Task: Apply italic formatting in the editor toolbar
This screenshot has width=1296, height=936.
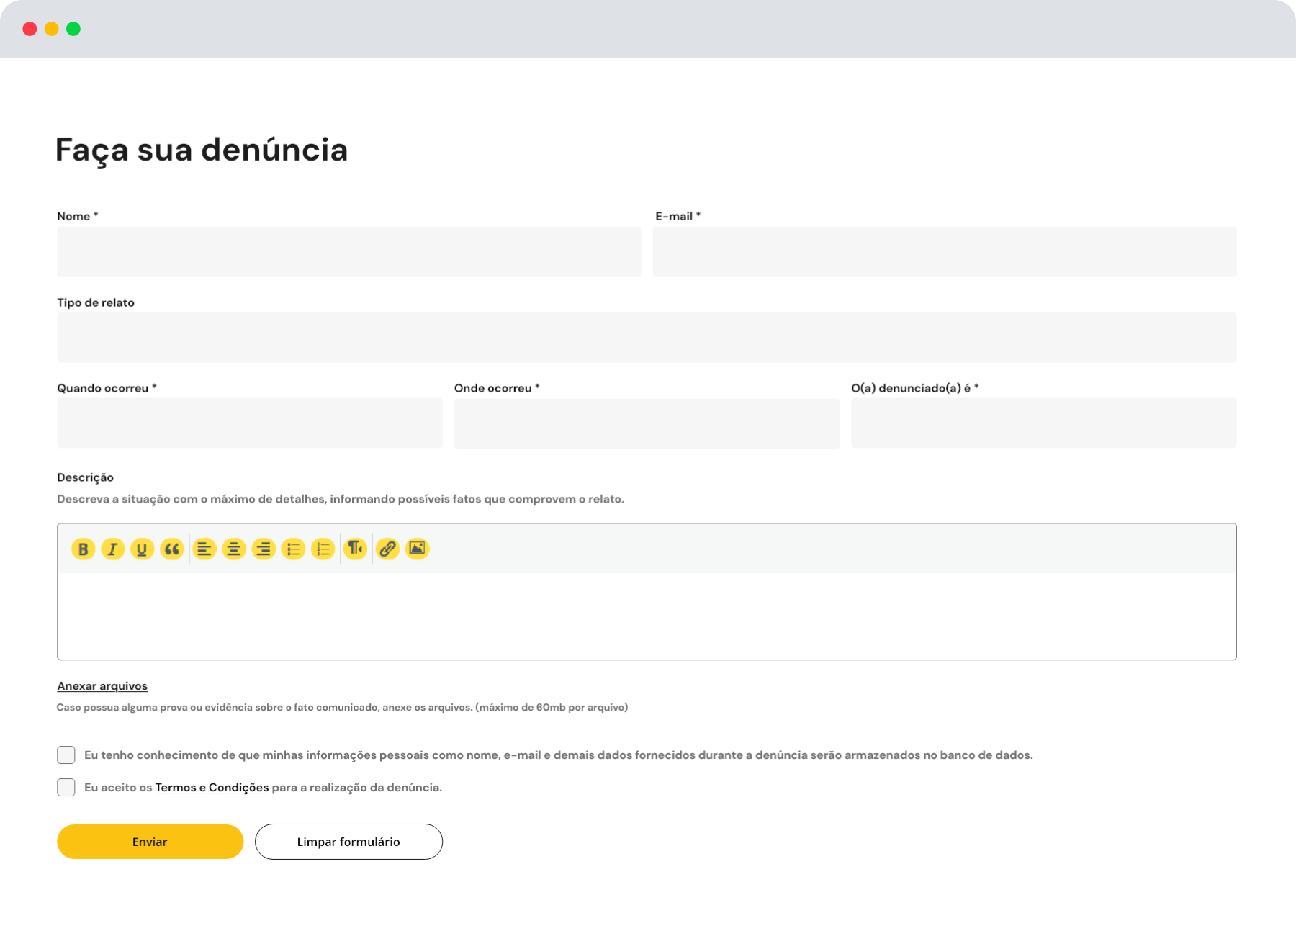Action: point(113,549)
